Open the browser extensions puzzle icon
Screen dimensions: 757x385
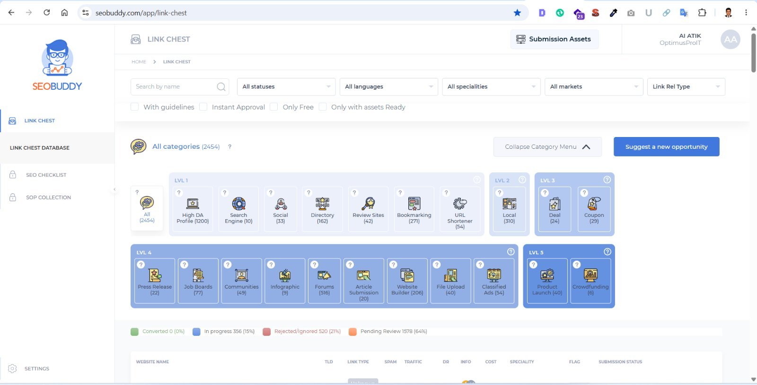tap(702, 13)
